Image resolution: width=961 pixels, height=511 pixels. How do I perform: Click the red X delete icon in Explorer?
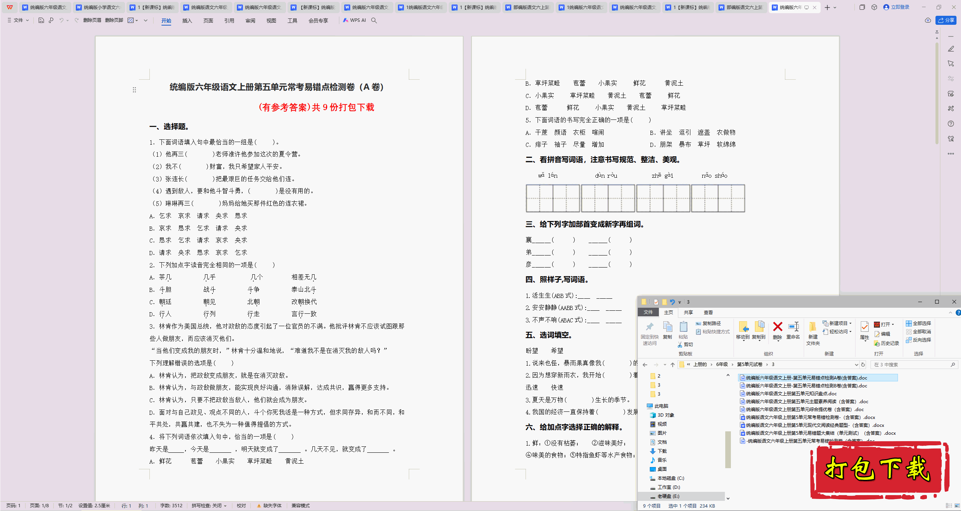tap(777, 327)
